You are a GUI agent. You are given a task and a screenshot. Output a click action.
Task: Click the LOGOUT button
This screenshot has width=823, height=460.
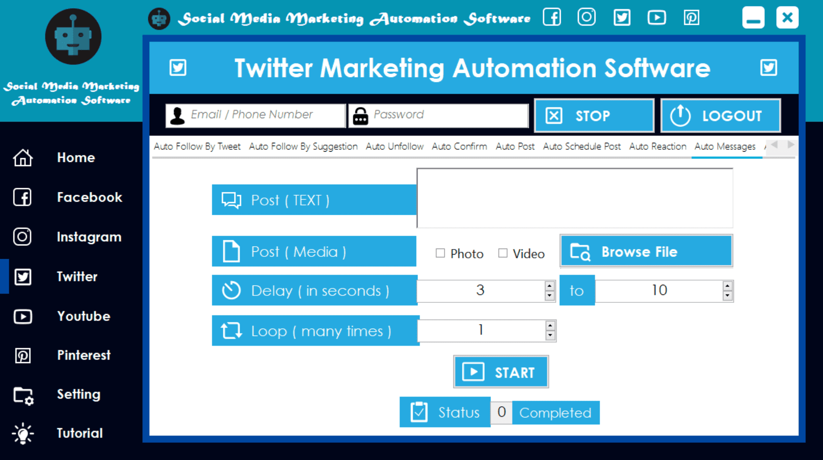(x=721, y=115)
